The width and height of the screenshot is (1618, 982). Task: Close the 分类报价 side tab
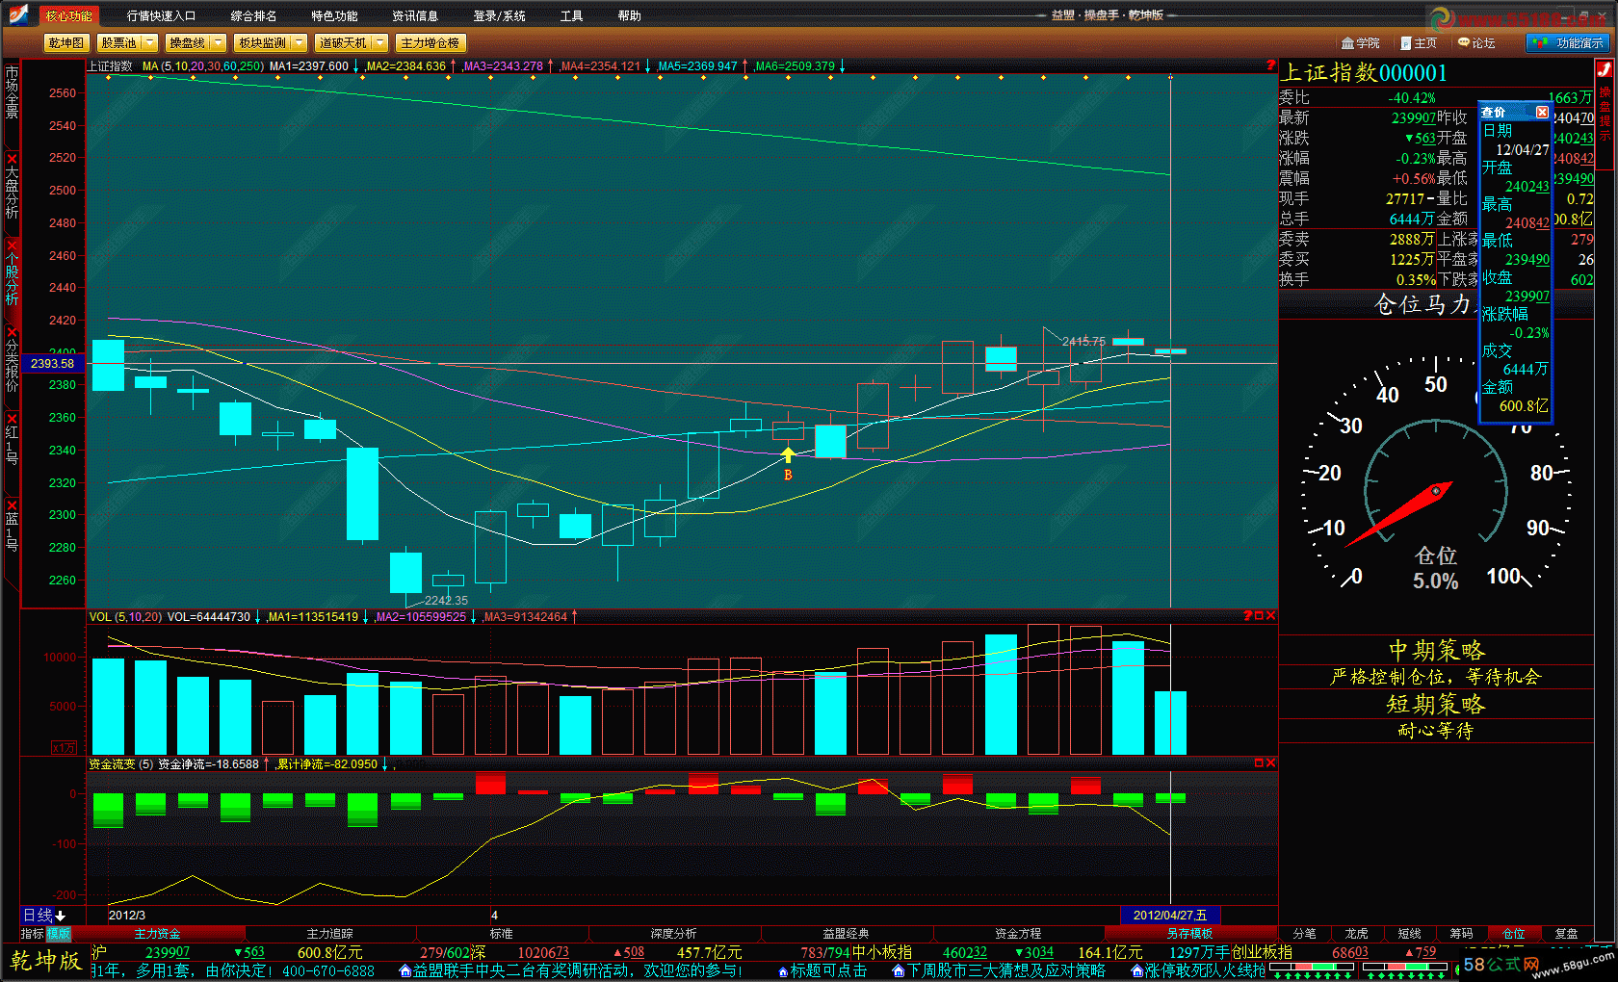[x=12, y=332]
